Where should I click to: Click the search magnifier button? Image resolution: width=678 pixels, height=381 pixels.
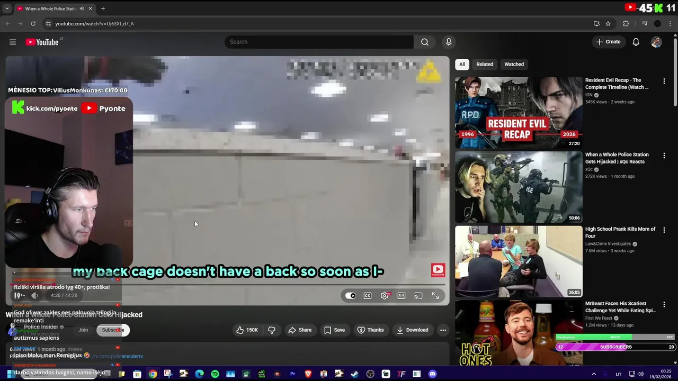tap(425, 42)
